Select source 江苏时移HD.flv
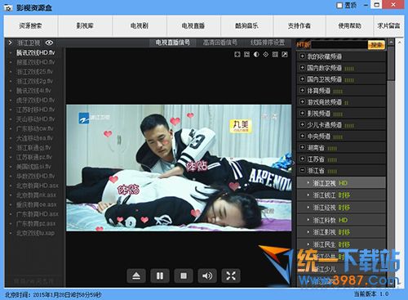This screenshot has height=300, width=408. [x=36, y=110]
